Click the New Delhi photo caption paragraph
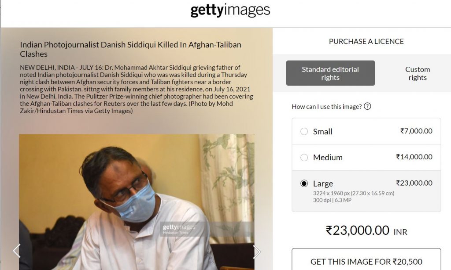This screenshot has width=451, height=270. 137,89
